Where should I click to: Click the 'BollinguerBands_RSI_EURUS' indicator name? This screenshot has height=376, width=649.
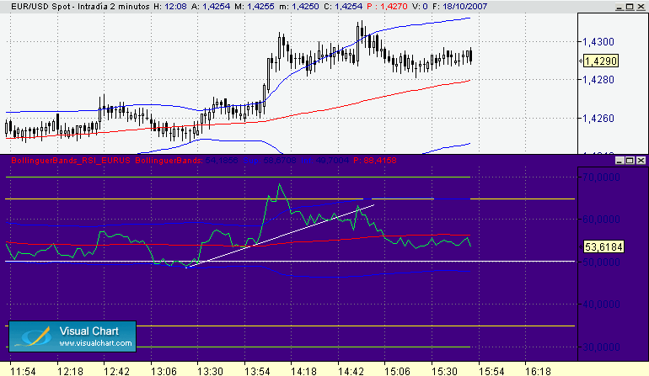tap(71, 161)
